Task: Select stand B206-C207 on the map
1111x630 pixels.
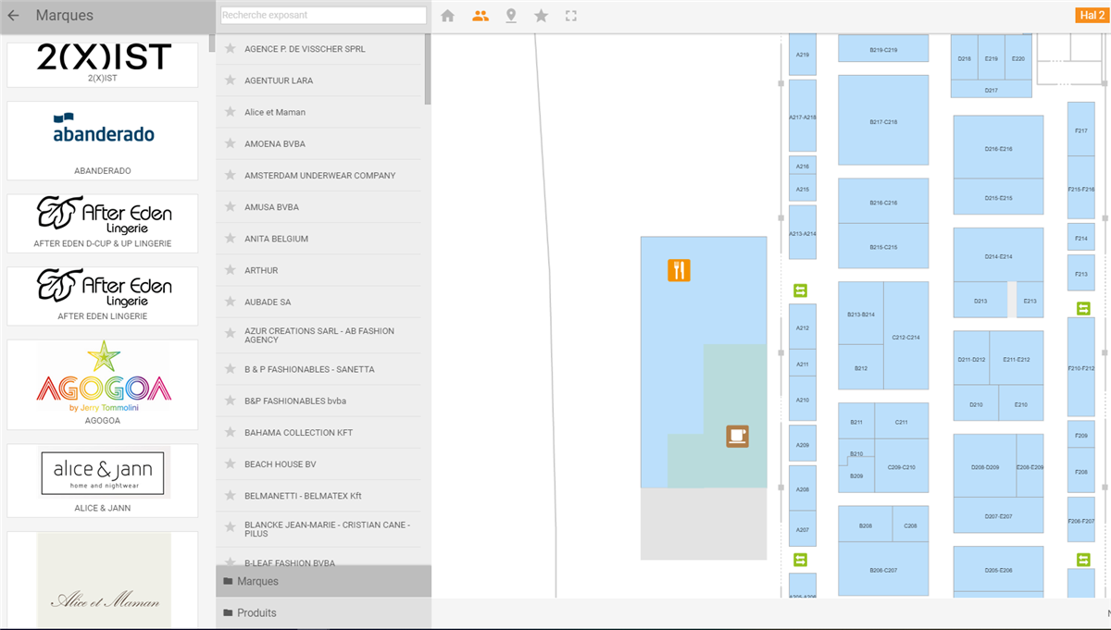Action: [x=883, y=569]
